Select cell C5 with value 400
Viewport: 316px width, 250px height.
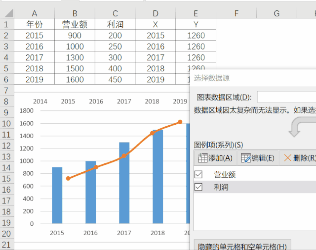(115, 68)
